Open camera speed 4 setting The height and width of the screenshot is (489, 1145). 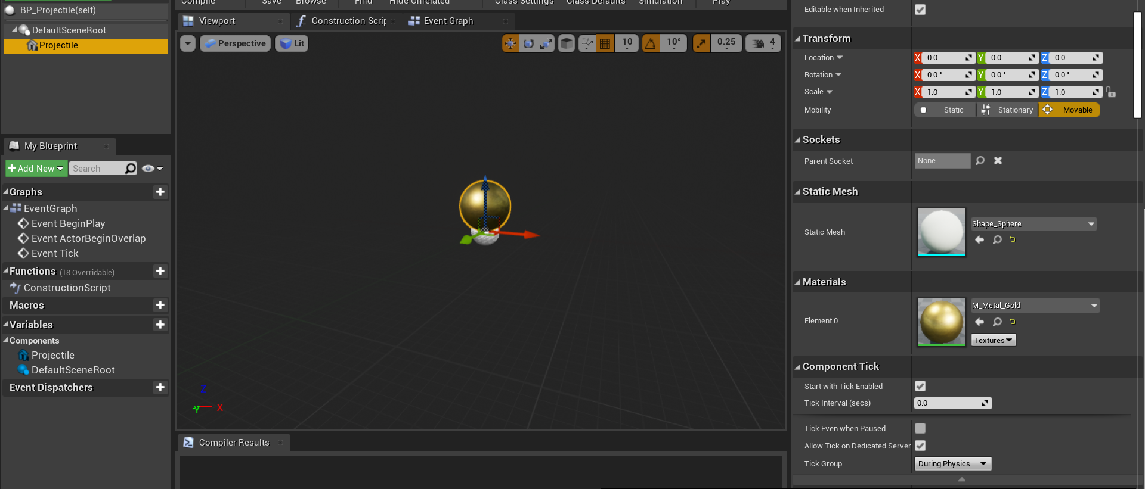tap(763, 43)
